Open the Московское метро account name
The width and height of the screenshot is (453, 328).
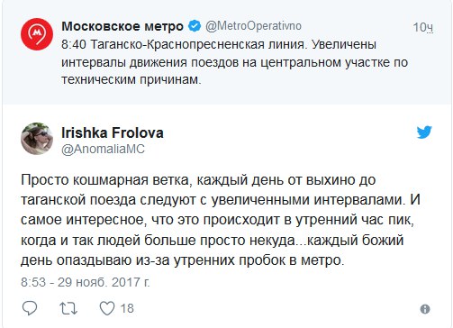point(122,26)
